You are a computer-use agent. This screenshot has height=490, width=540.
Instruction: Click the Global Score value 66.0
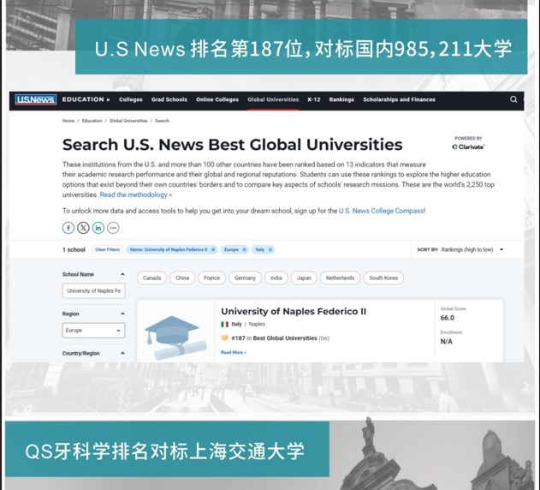(x=447, y=318)
